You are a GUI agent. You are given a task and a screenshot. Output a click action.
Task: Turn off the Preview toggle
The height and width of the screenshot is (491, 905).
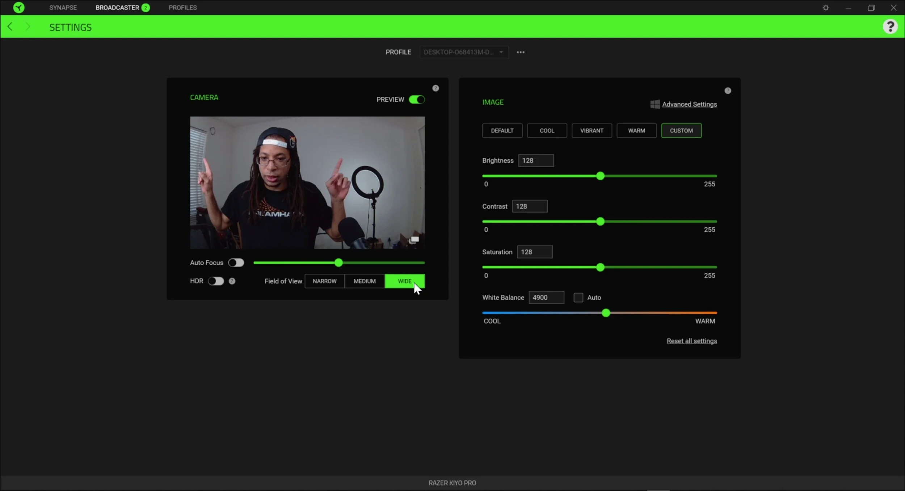click(417, 99)
